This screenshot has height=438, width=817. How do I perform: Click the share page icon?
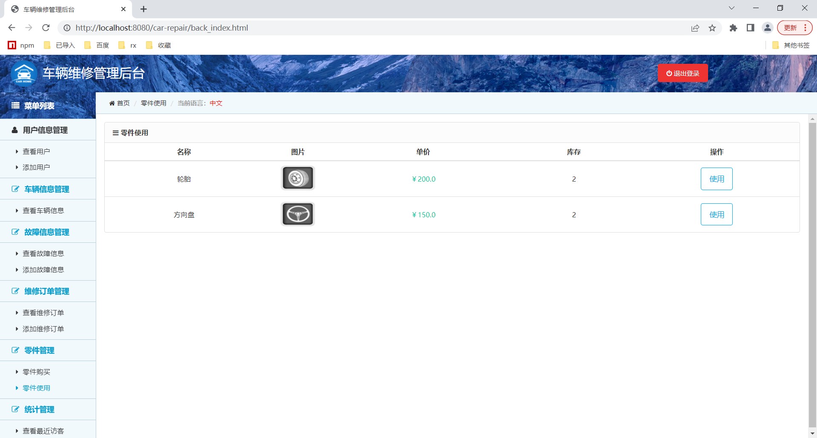coord(695,28)
